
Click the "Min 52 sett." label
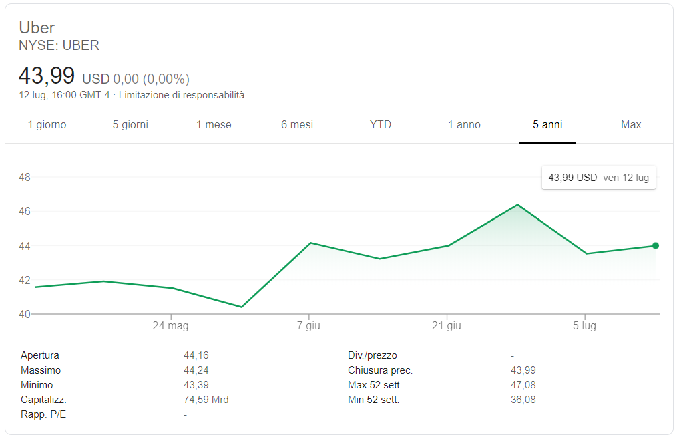[x=373, y=400]
